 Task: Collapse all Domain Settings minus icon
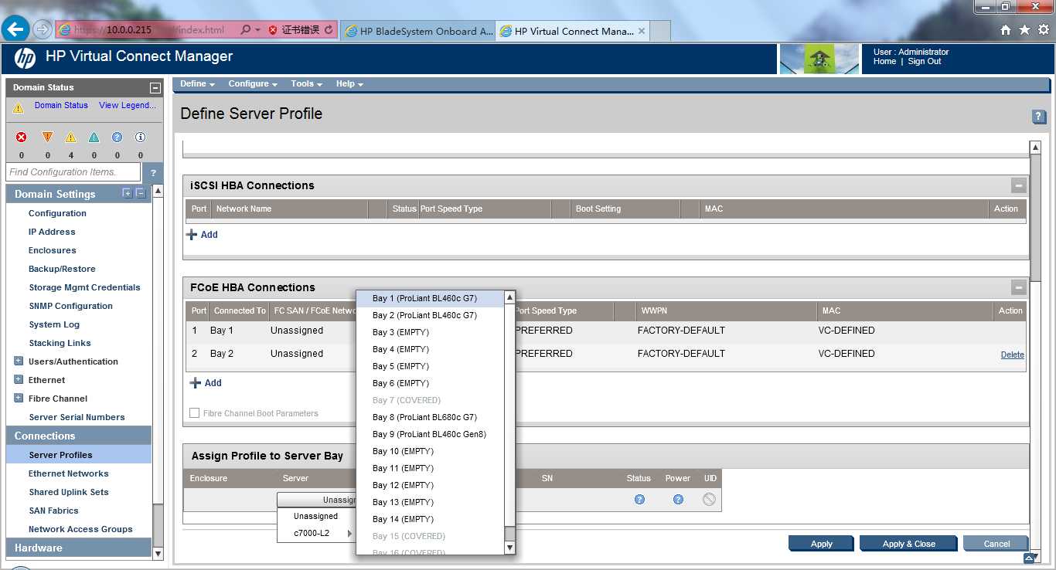[x=140, y=193]
